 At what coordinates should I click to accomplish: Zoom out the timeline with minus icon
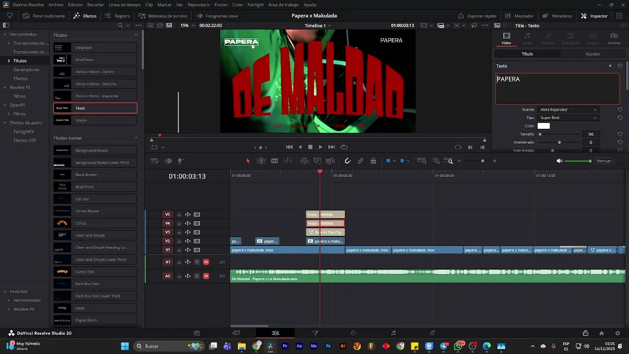tap(459, 161)
